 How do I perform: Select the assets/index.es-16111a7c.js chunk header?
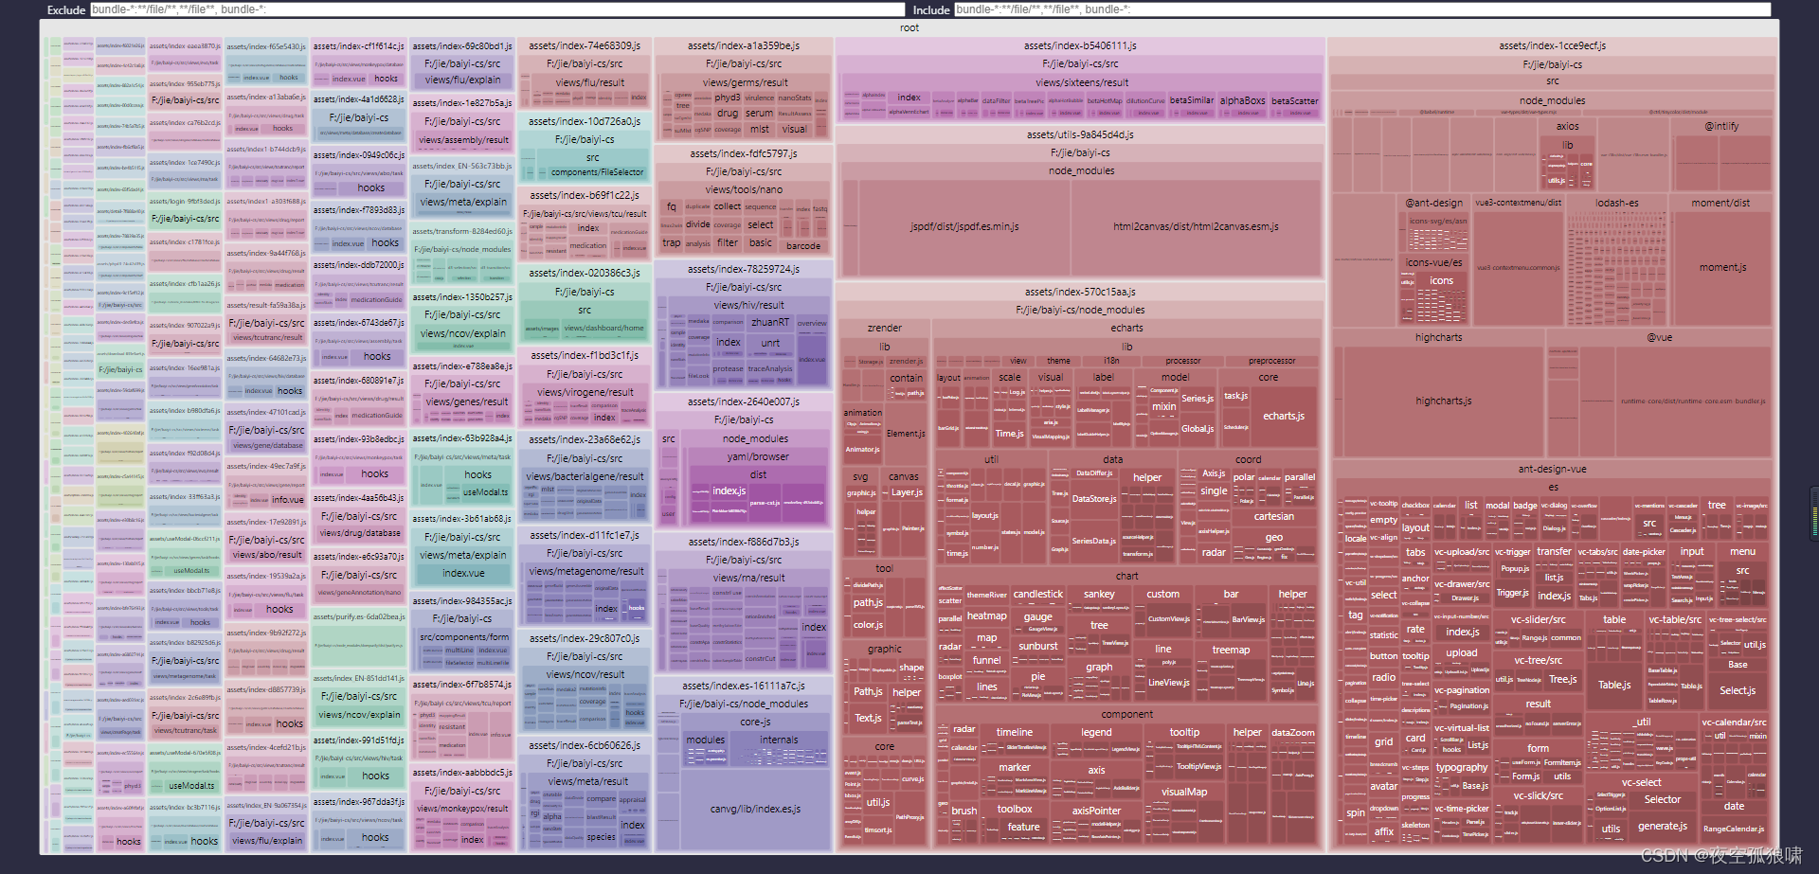coord(744,686)
